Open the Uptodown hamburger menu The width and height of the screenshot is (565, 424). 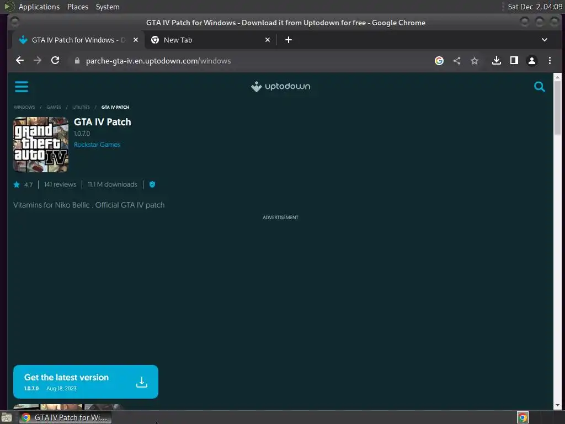coord(22,87)
